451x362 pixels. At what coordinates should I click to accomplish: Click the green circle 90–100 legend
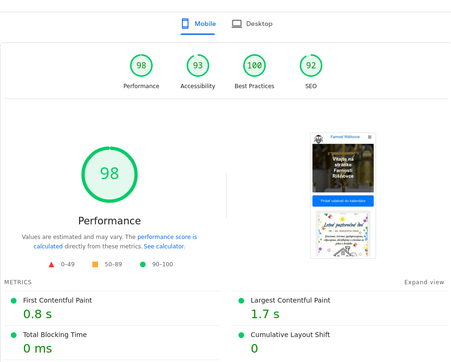click(143, 264)
